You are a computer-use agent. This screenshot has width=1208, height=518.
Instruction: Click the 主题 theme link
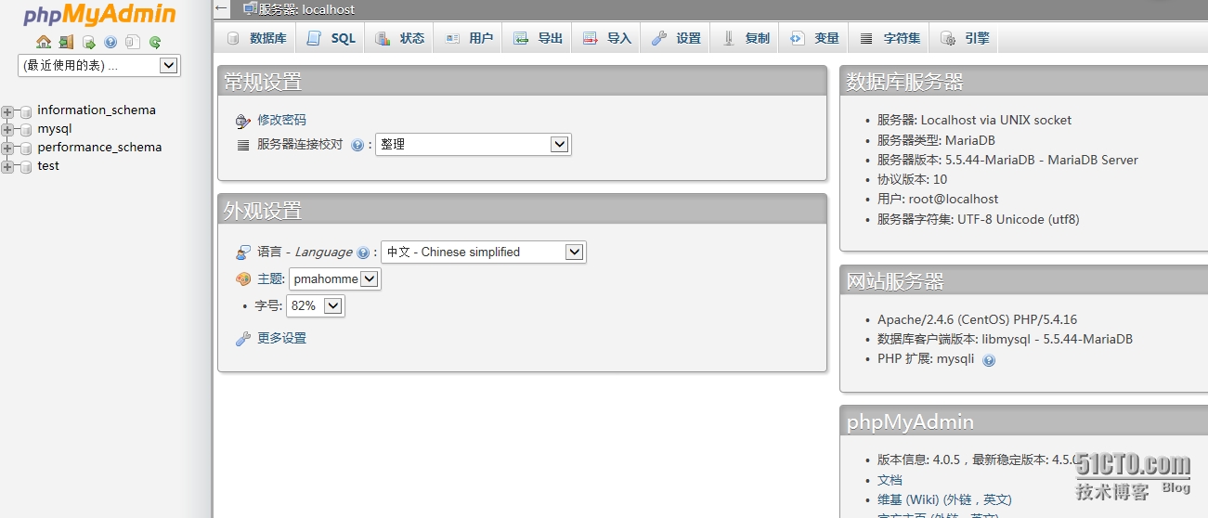(x=270, y=278)
